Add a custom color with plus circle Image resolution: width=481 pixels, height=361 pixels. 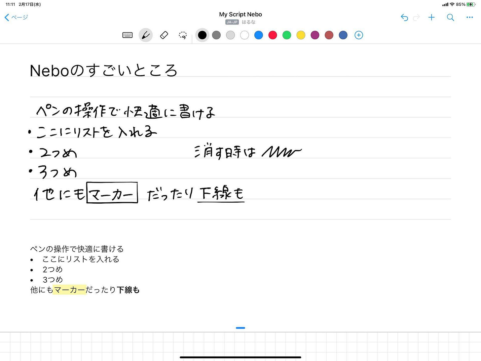click(x=359, y=35)
